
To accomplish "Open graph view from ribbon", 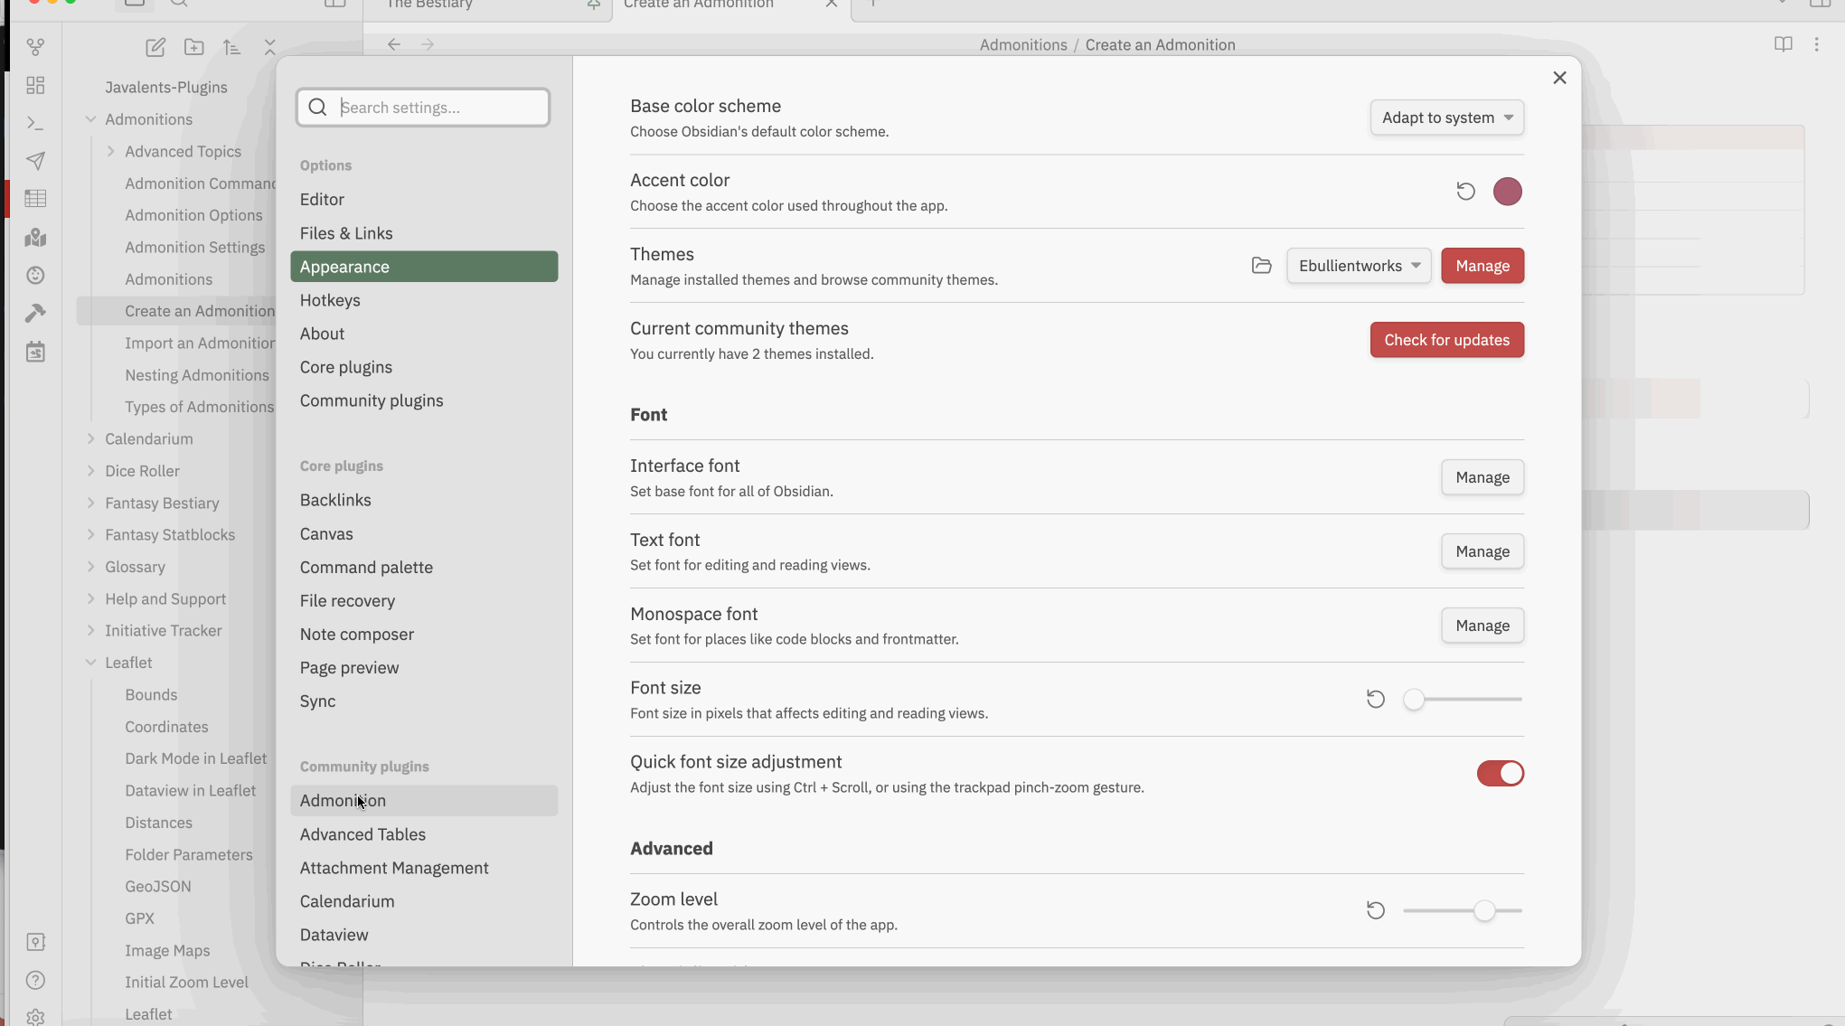I will click(35, 47).
